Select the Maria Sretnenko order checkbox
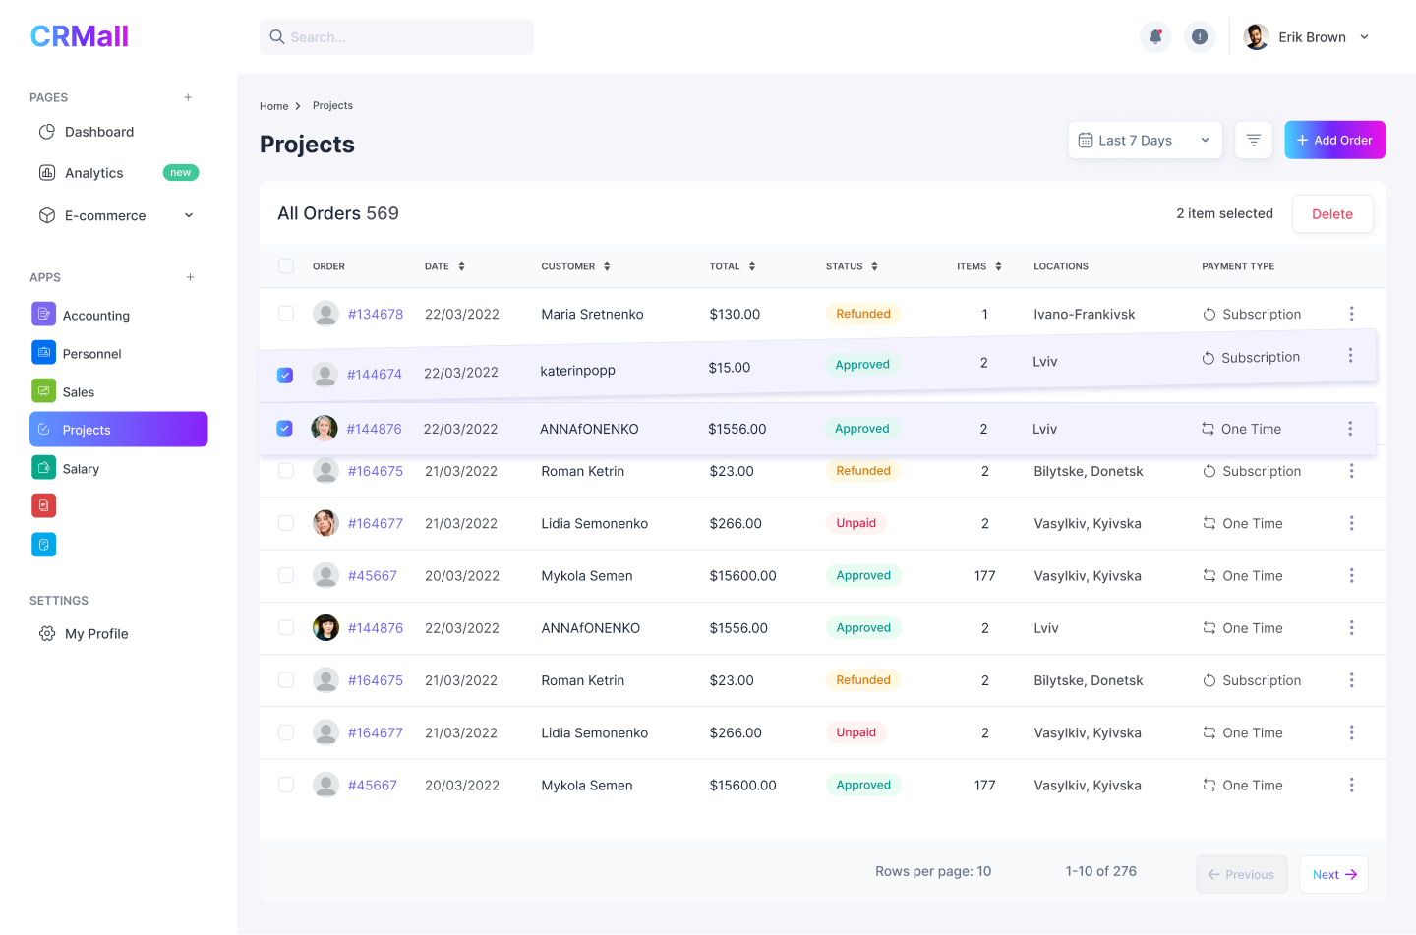The height and width of the screenshot is (935, 1416). click(x=286, y=314)
